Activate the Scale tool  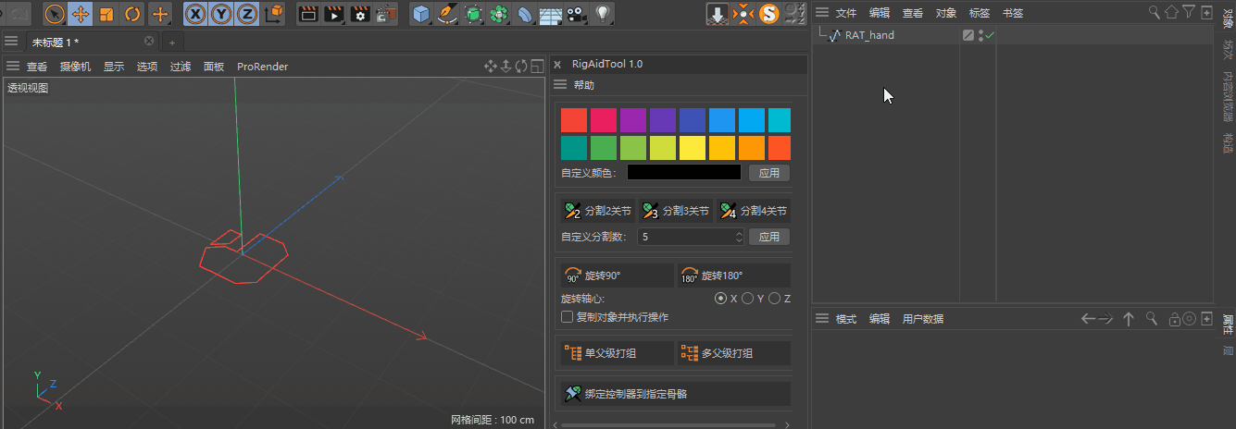106,14
